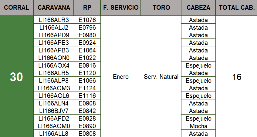Select the F. SERVICIO header cell

point(120,8)
